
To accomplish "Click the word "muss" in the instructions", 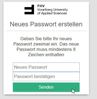I will (42, 49).
